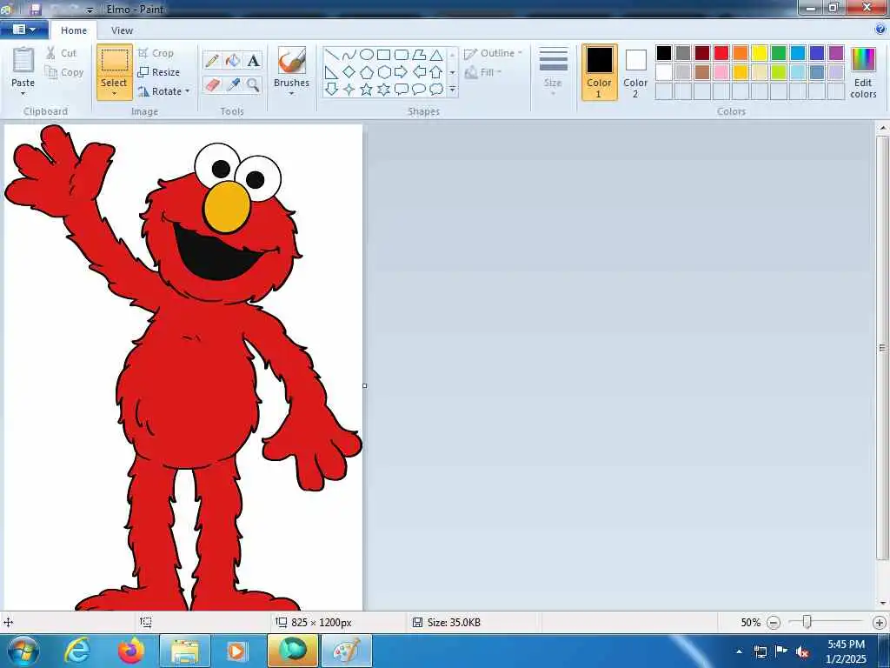Choose the Rectangle shape
890x668 pixels.
(383, 55)
